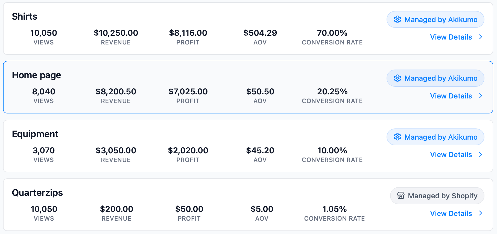Click Managed by Shopify badge on Quarterzips
The image size is (497, 234).
[437, 196]
